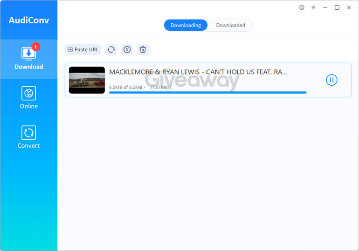
Task: Pause the Macklemore & Ryan Lewis download
Action: (331, 80)
